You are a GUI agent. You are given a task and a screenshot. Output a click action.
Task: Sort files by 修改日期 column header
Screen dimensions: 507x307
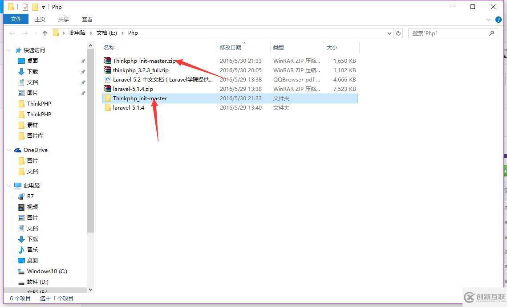point(231,48)
